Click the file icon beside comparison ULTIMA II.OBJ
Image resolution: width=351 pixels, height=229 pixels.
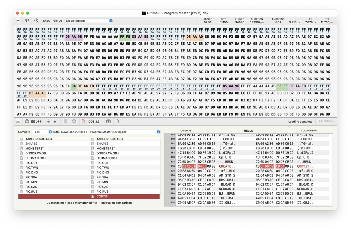93,158
